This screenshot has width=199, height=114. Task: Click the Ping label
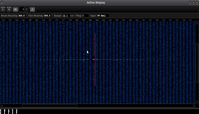pyautogui.click(x=79, y=16)
